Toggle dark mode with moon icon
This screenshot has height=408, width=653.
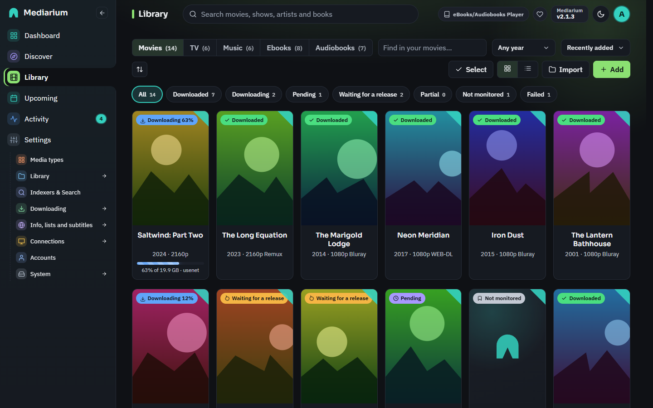point(601,14)
